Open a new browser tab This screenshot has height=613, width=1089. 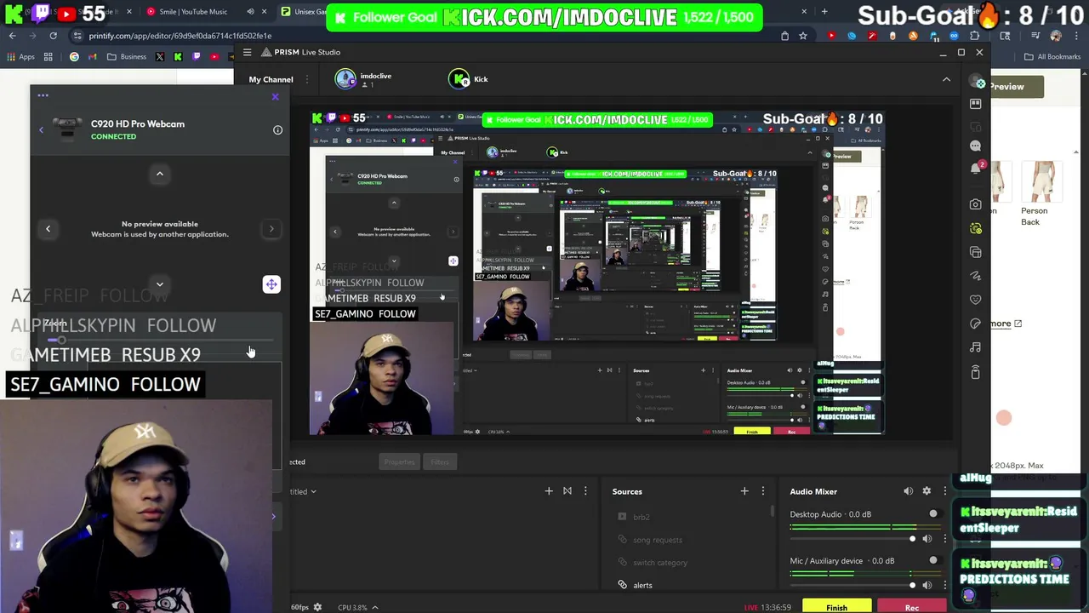tap(824, 12)
